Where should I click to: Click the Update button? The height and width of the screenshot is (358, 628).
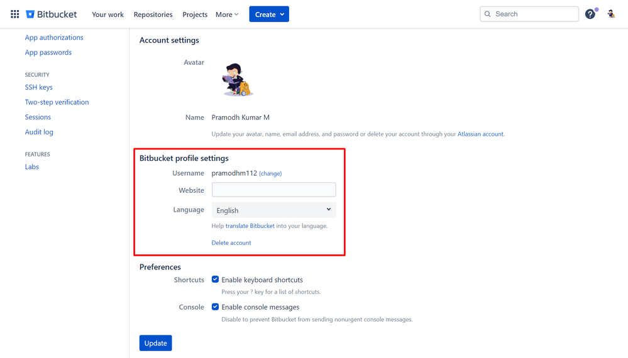pyautogui.click(x=155, y=343)
